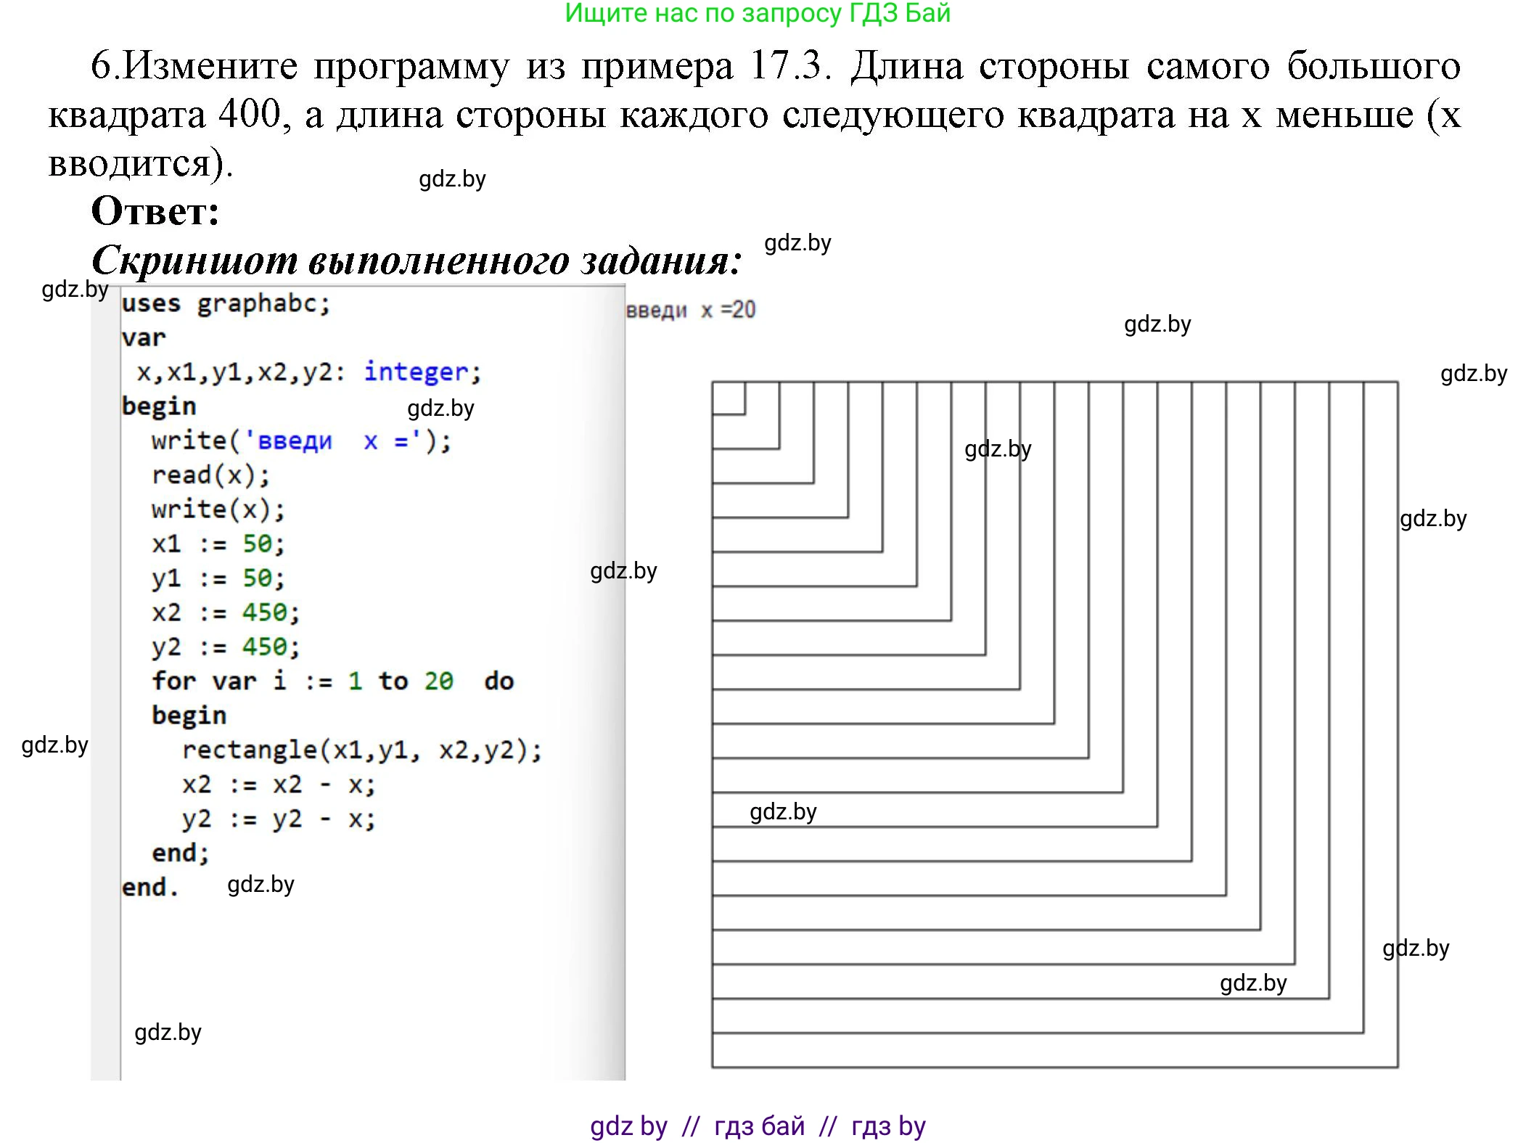
Task: Click the 'Скриншот выполненного задания:' caption
Action: point(417,260)
